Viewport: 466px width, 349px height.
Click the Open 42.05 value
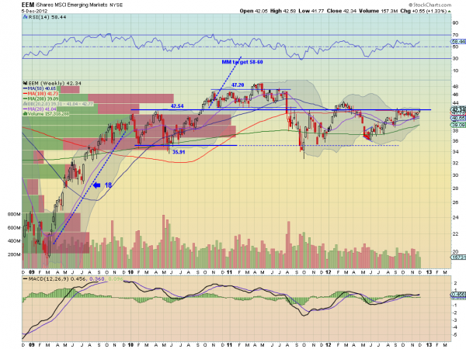coord(253,11)
